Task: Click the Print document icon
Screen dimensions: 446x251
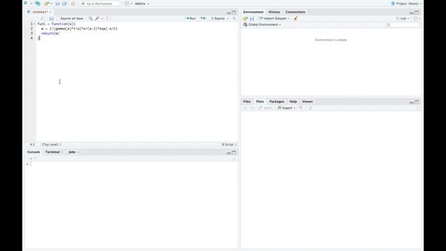Action: click(72, 3)
